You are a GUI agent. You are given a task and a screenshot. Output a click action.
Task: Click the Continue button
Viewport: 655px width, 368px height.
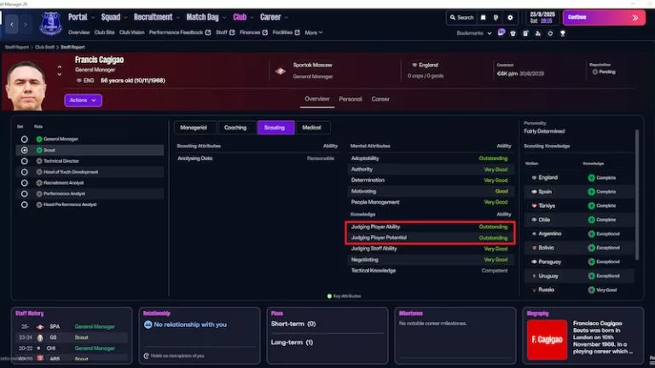(x=604, y=18)
